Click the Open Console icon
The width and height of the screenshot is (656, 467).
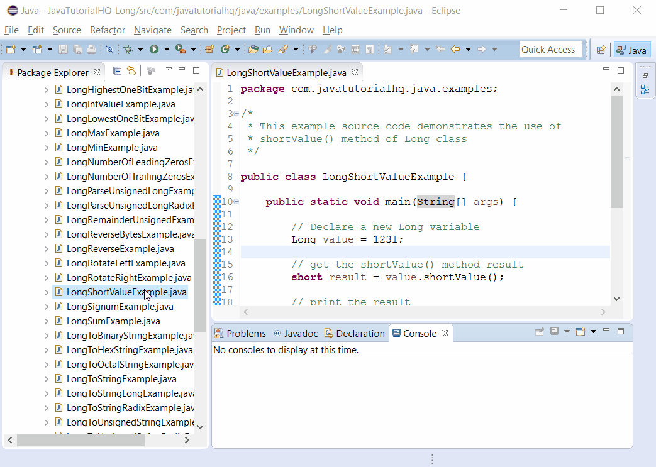581,331
